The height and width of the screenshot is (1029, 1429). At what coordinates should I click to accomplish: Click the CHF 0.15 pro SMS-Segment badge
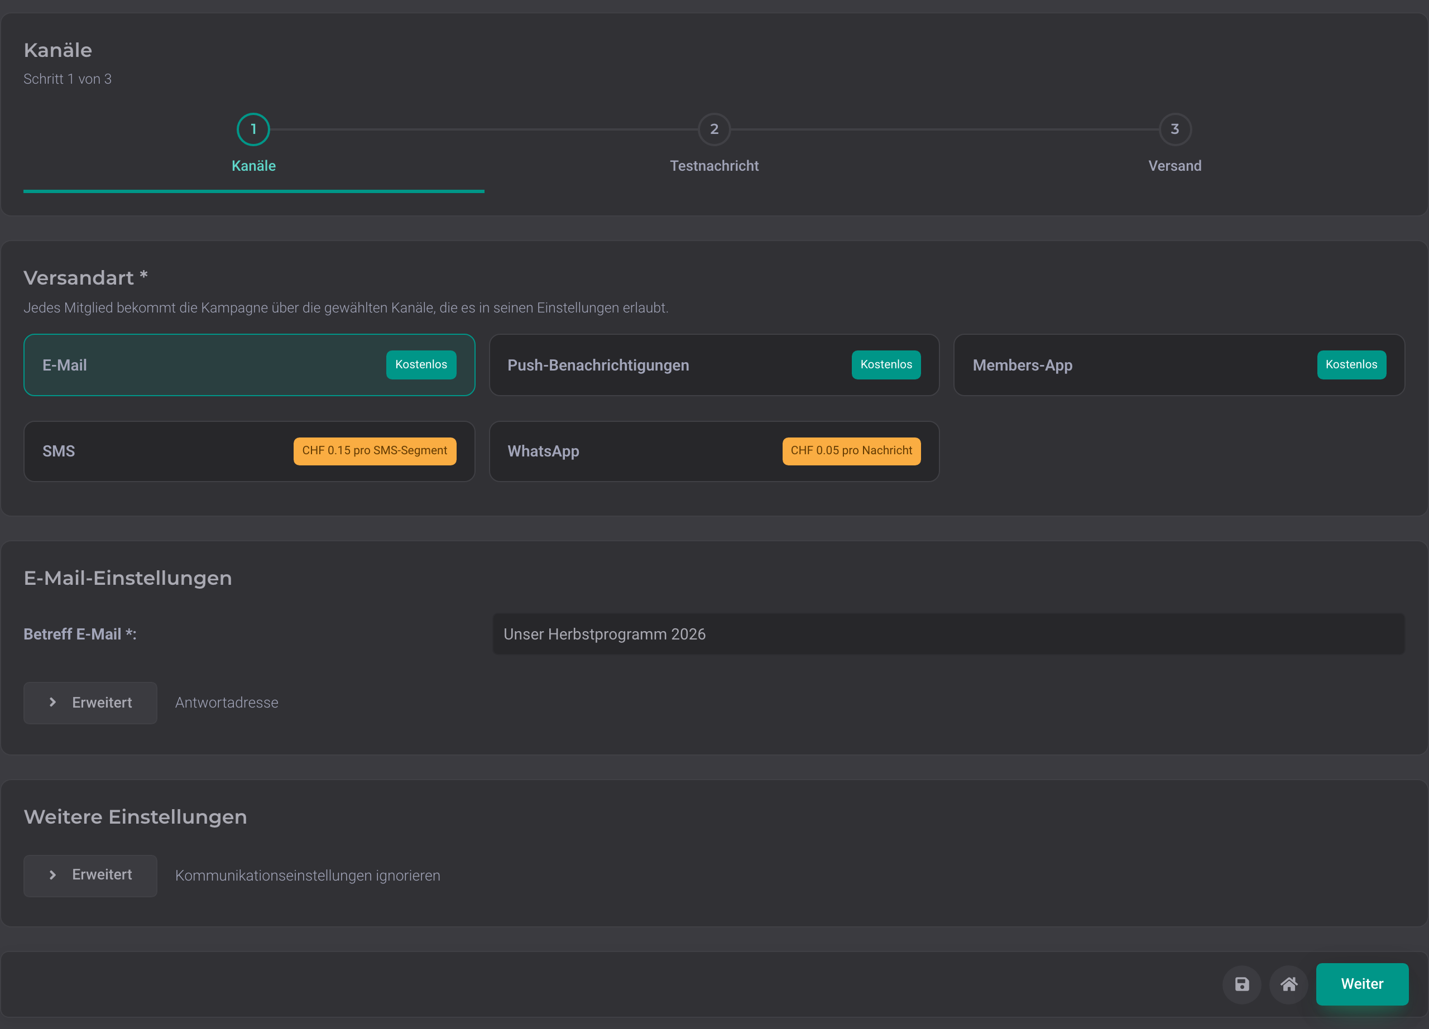pyautogui.click(x=374, y=450)
